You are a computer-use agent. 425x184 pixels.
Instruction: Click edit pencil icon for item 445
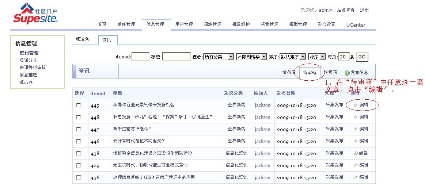[355, 105]
